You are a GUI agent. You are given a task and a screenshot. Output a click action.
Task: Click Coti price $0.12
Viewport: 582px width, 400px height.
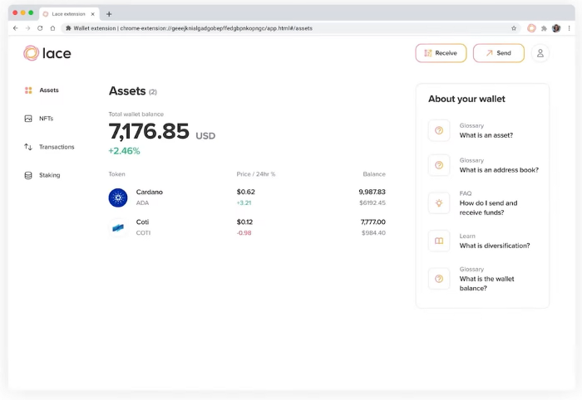tap(244, 222)
